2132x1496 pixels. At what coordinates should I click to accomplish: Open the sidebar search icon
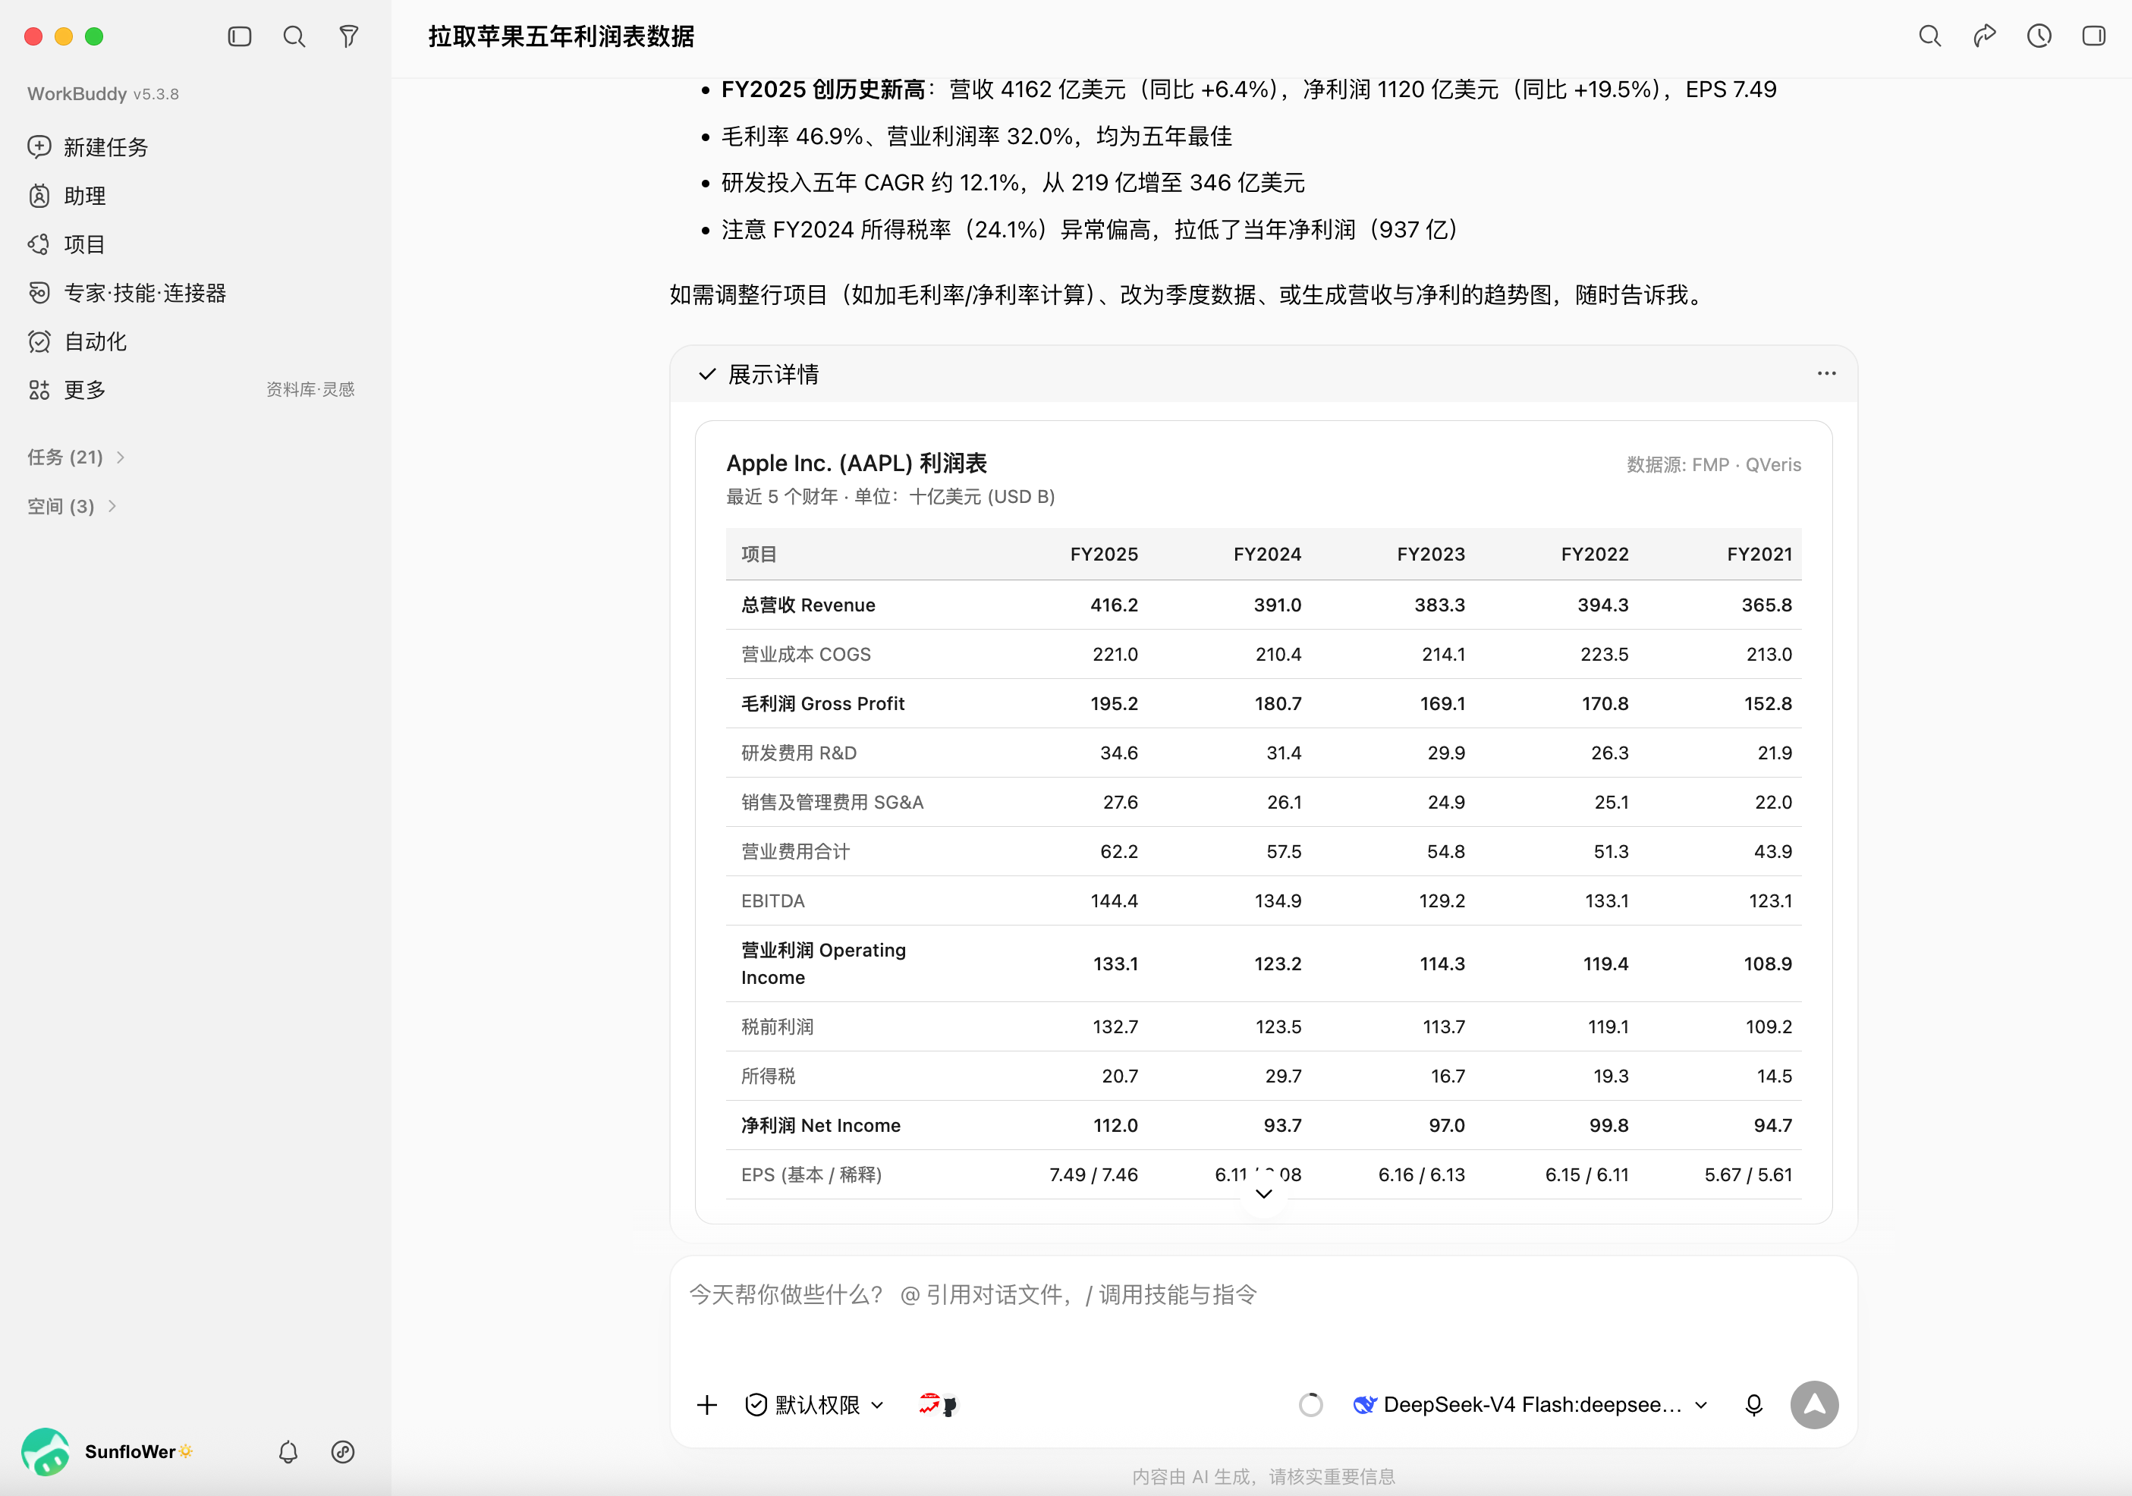click(x=294, y=36)
